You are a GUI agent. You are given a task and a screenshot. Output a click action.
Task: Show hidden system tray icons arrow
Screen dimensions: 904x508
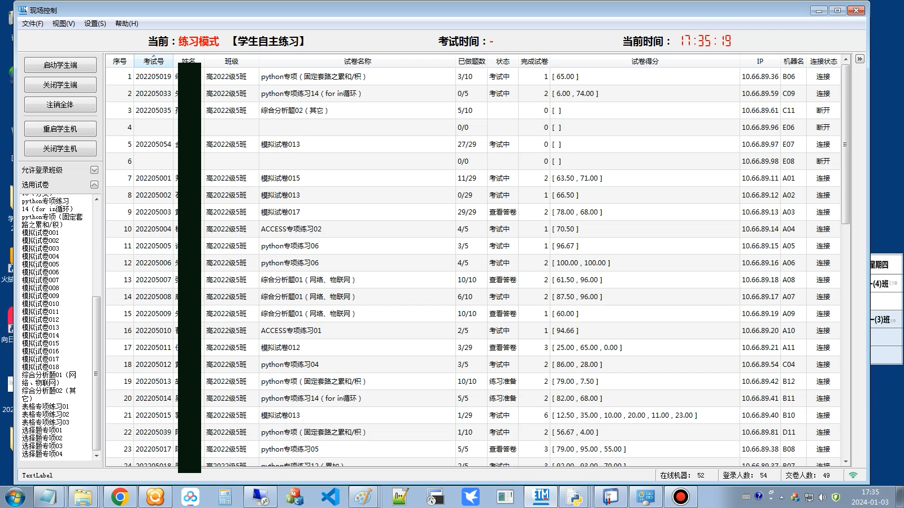click(781, 497)
